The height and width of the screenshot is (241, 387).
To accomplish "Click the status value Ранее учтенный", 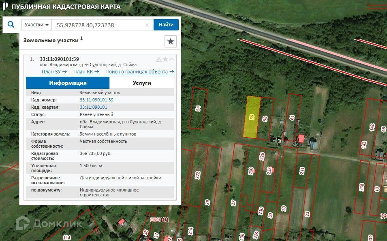I will (96, 114).
